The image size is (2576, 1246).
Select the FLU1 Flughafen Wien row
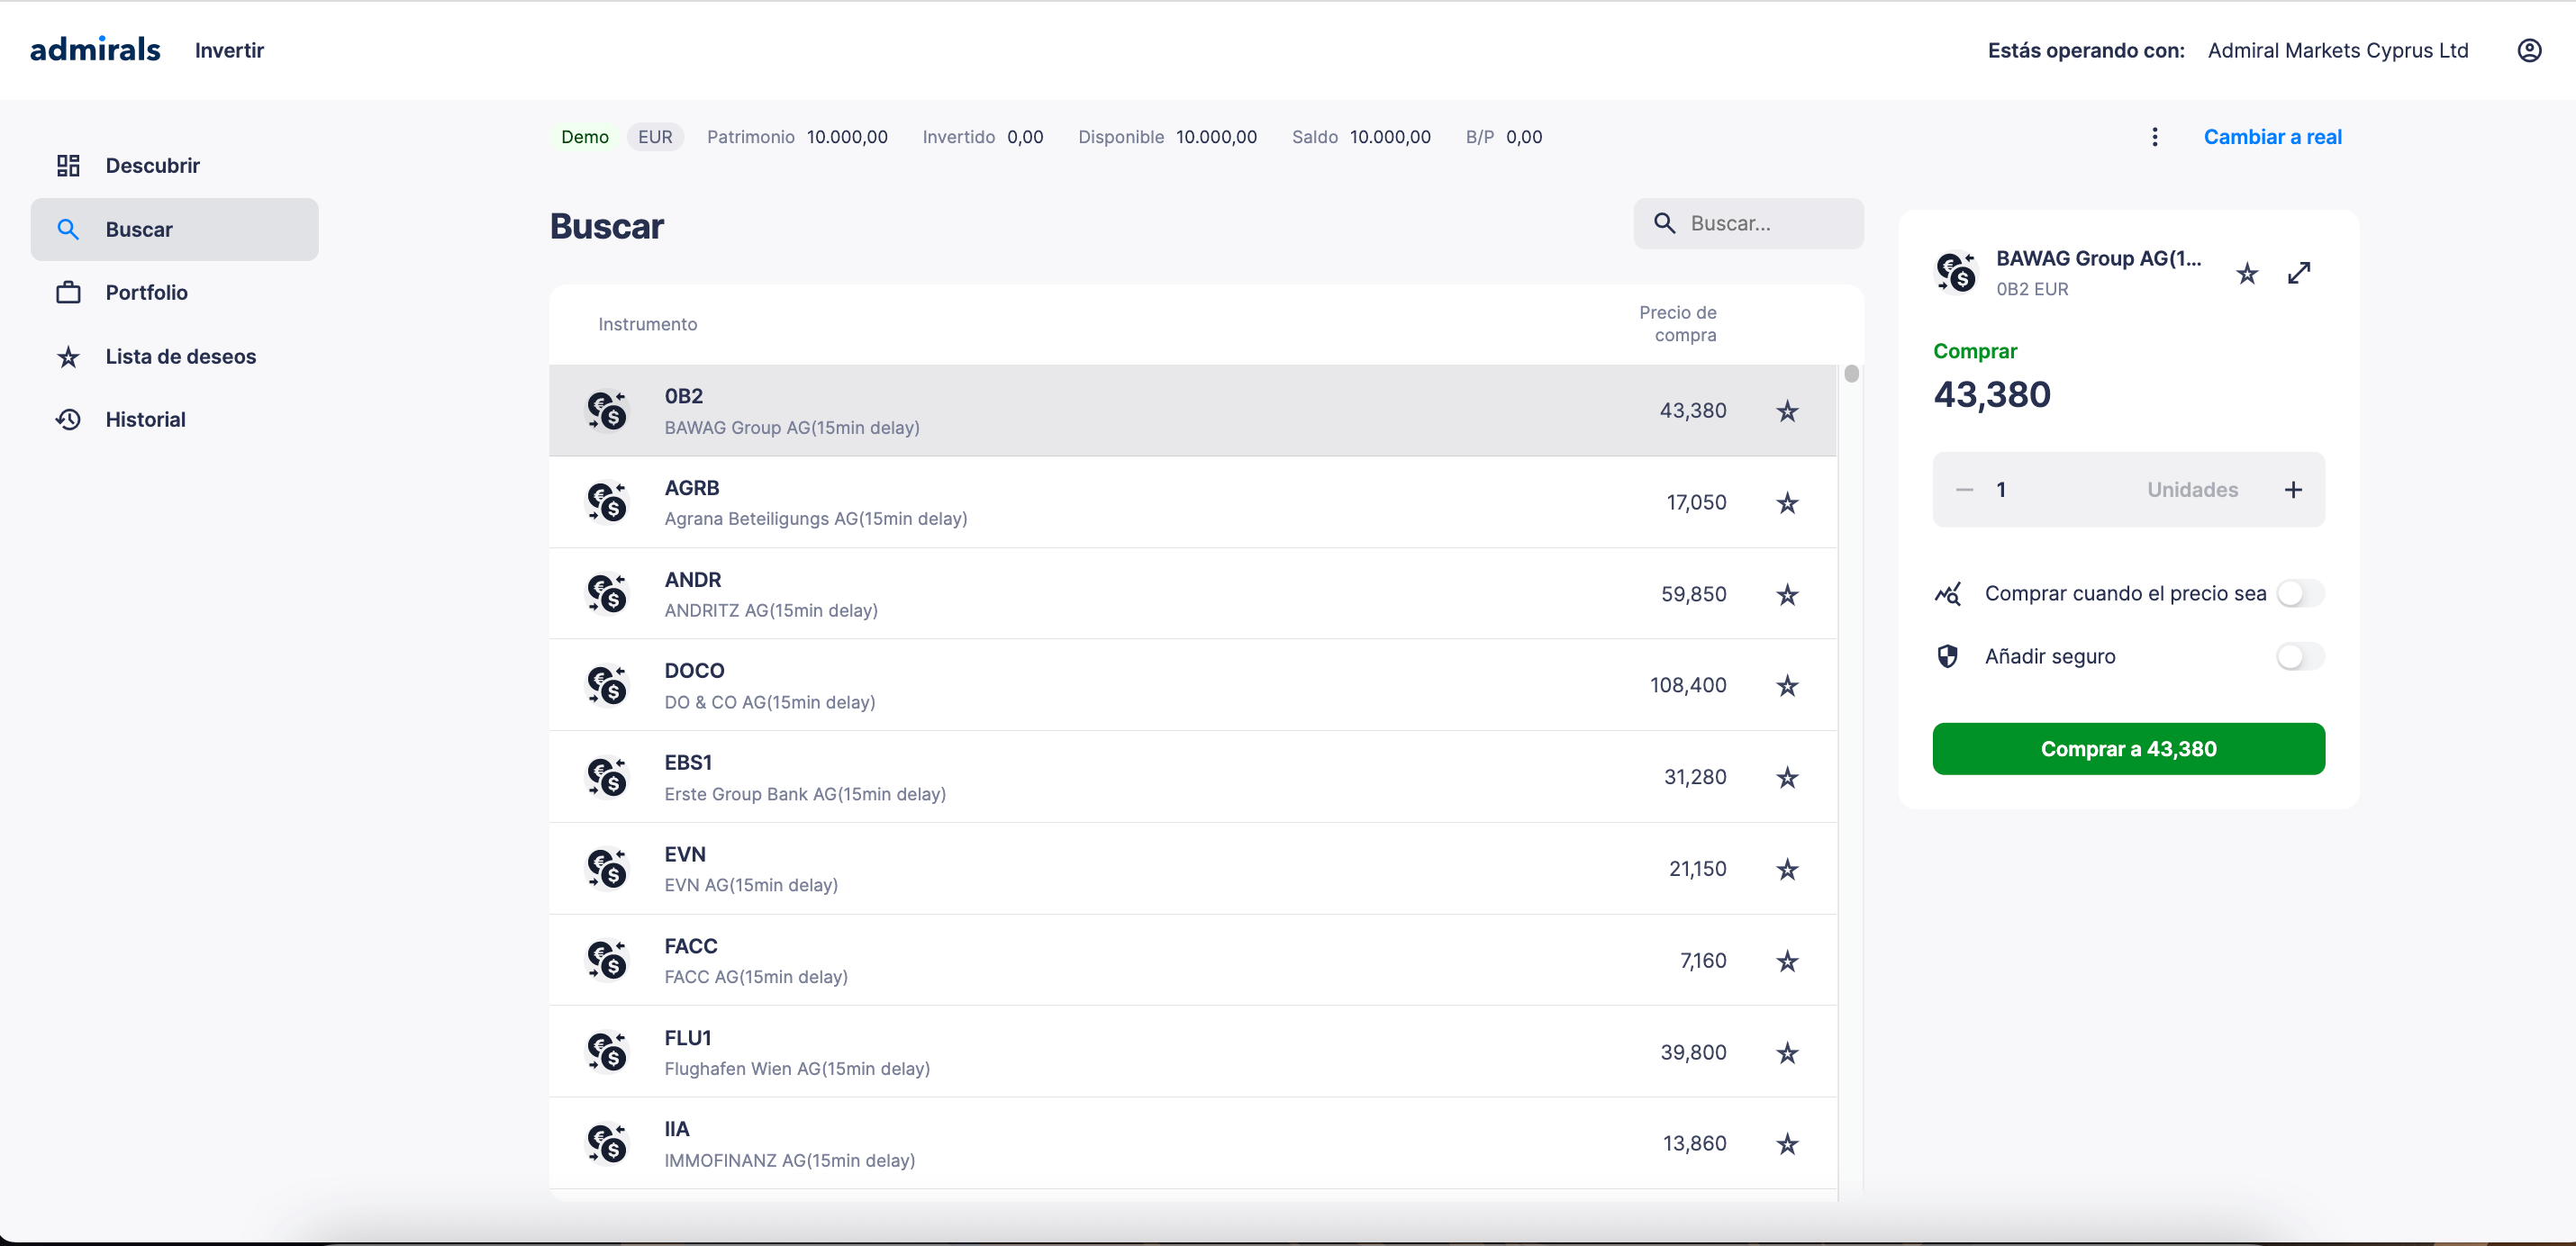(1192, 1053)
